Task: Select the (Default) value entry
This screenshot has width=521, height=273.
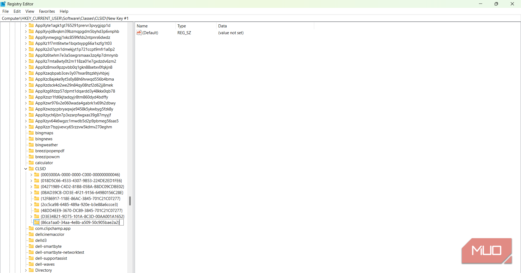Action: 150,33
